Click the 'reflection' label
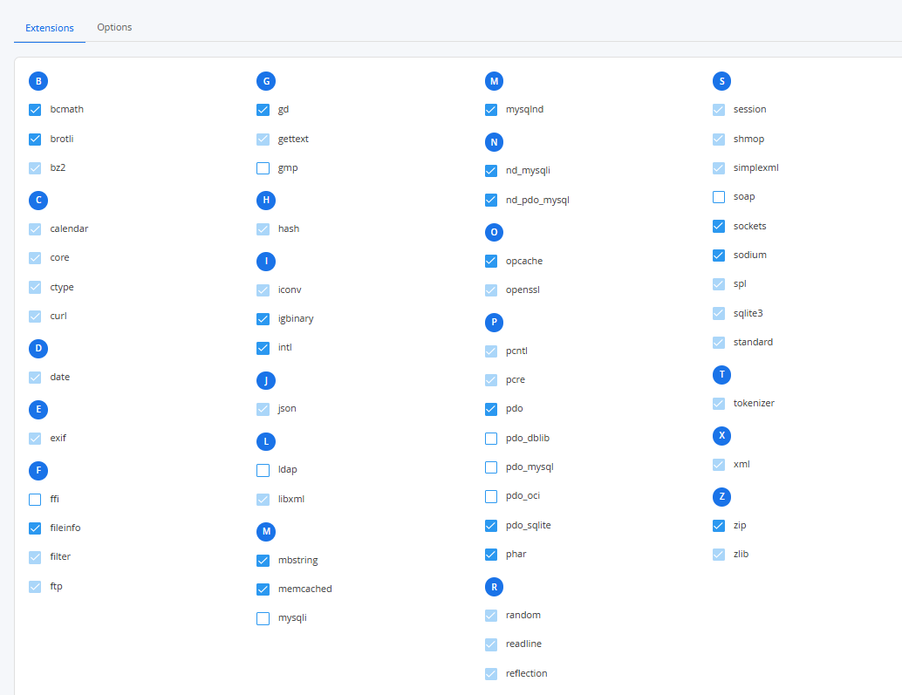 click(526, 673)
